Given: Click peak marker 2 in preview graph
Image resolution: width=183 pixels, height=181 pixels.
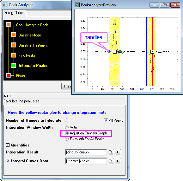Looking at the screenshot, I should tap(152, 52).
